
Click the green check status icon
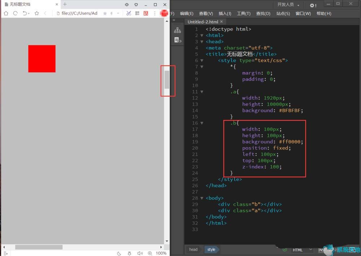click(284, 250)
